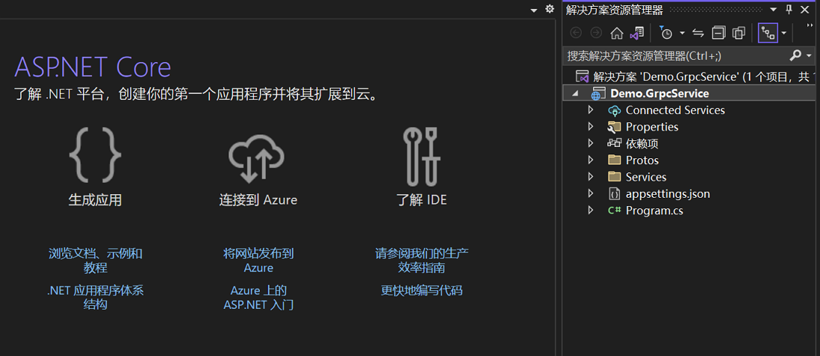Click the Services folder icon
This screenshot has width=820, height=356.
pos(614,177)
